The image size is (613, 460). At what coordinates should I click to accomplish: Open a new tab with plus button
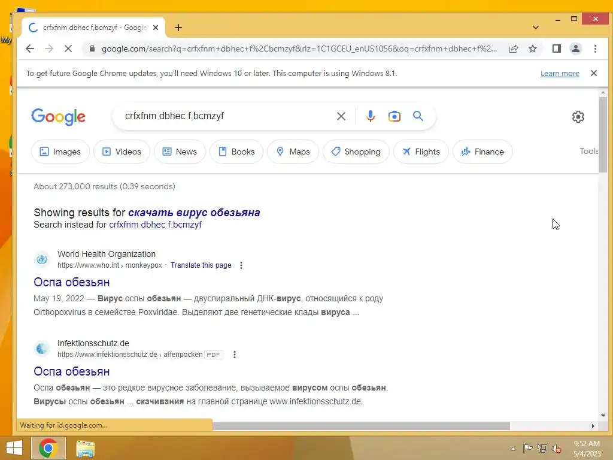point(178,28)
